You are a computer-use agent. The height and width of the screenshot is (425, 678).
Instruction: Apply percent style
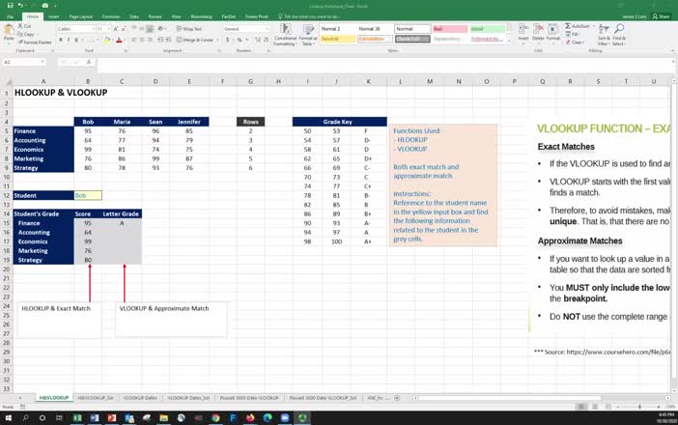point(240,40)
